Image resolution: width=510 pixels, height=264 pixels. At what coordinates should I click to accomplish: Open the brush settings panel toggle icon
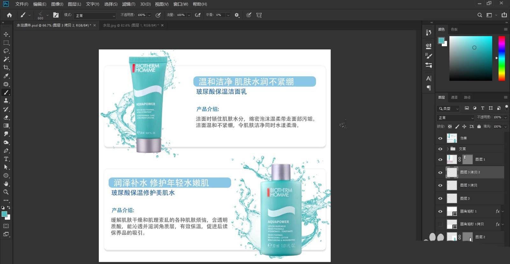[x=56, y=15]
